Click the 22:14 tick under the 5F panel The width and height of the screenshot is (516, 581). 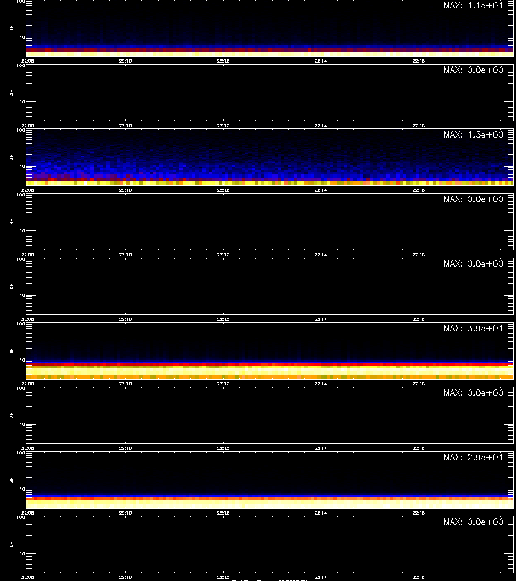[321, 319]
